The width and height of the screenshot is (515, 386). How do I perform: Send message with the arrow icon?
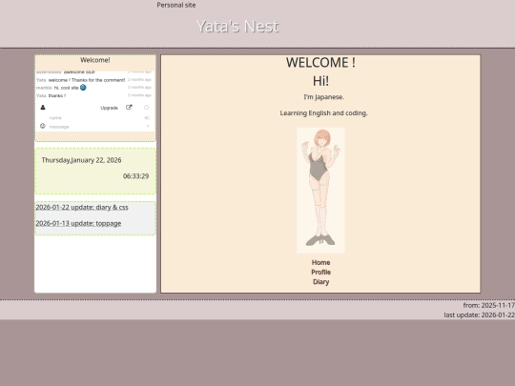[x=148, y=126]
